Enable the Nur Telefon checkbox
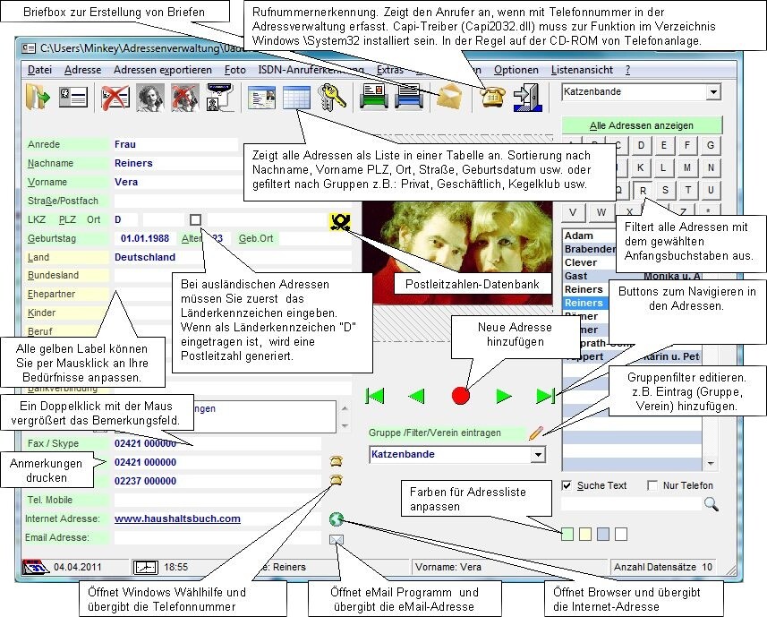Screen dimensions: 767x617 (x=652, y=485)
